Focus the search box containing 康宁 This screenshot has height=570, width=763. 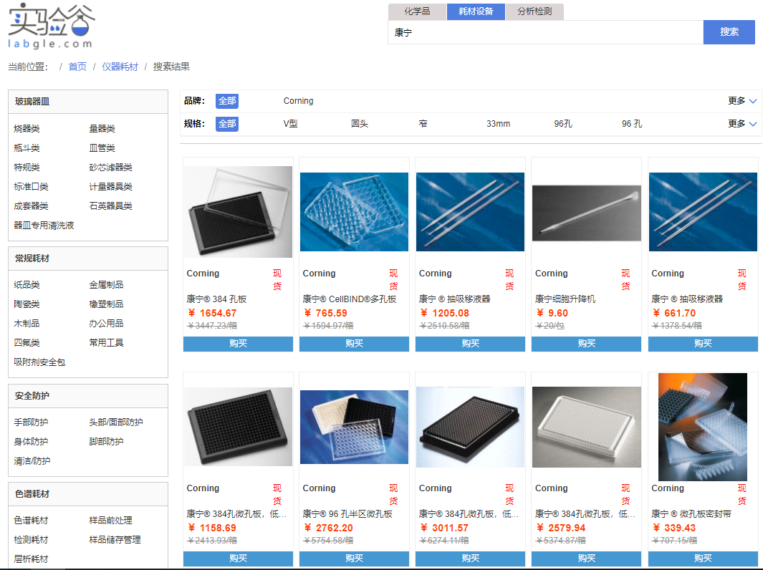(545, 32)
